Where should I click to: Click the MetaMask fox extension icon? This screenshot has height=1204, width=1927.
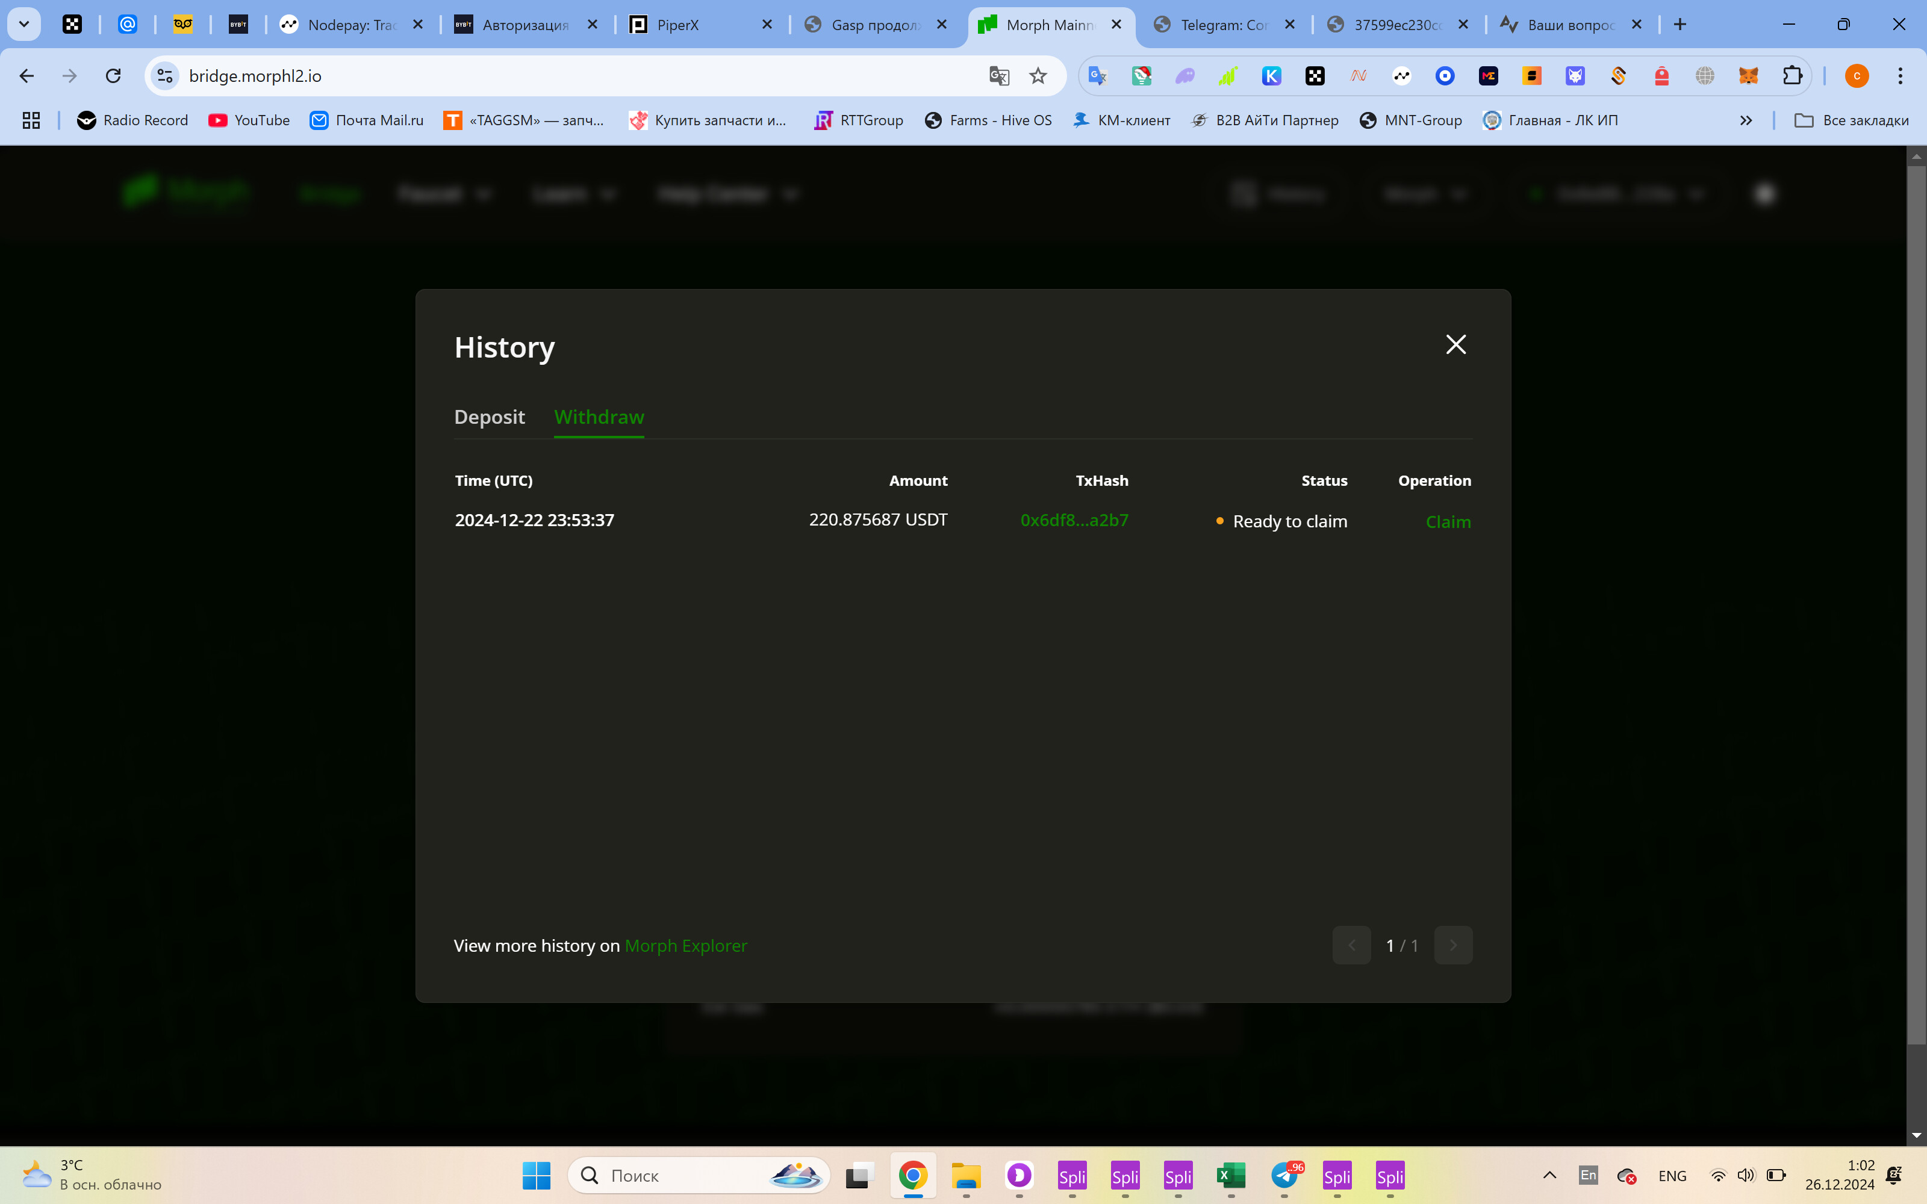click(1748, 76)
